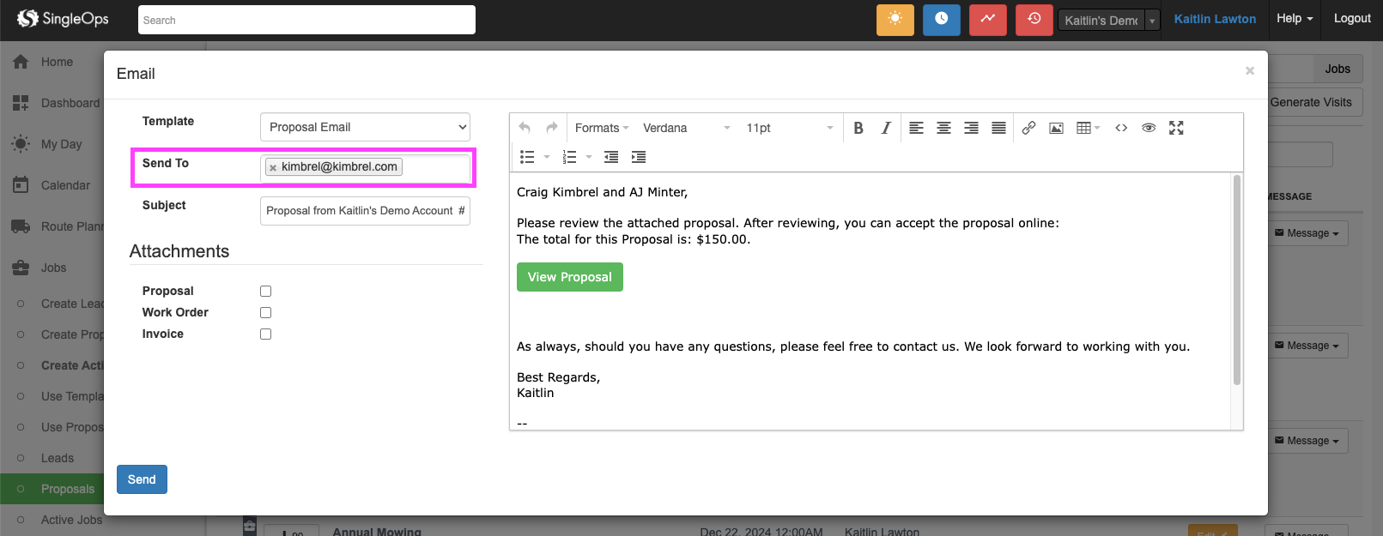Image resolution: width=1383 pixels, height=536 pixels.
Task: Click the green View Proposal button
Action: 569,277
